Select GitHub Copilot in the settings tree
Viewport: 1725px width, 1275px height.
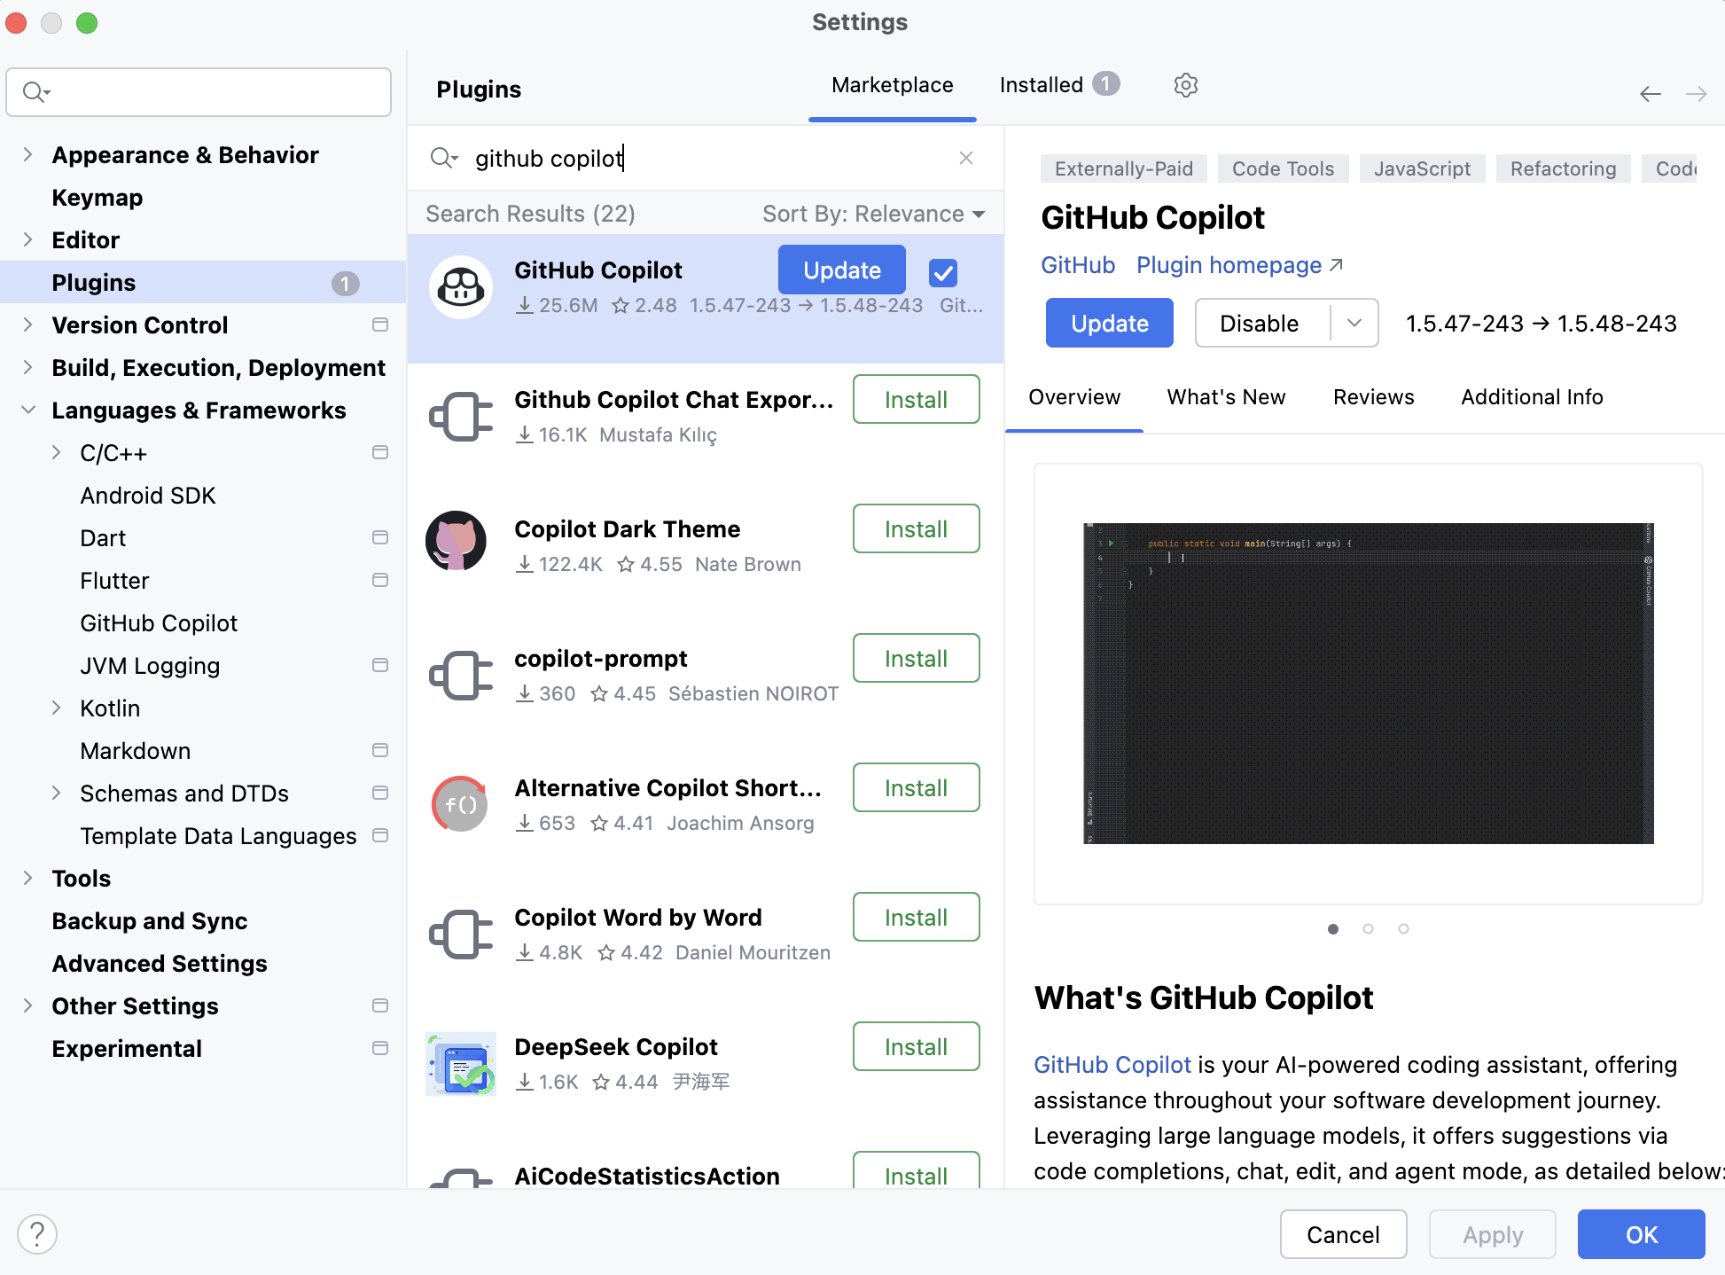[x=159, y=622]
